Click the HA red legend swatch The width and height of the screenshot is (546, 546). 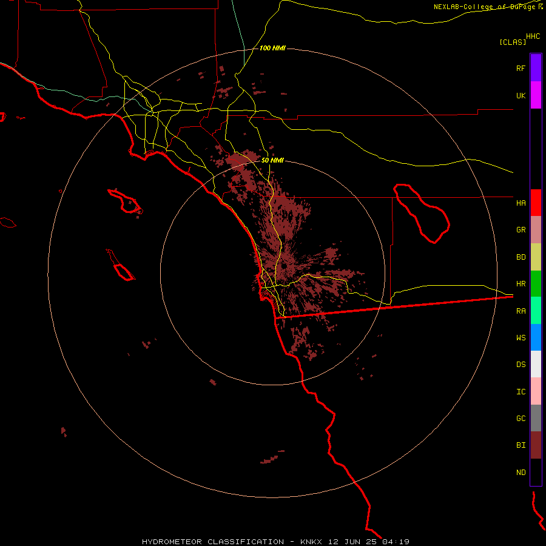536,203
